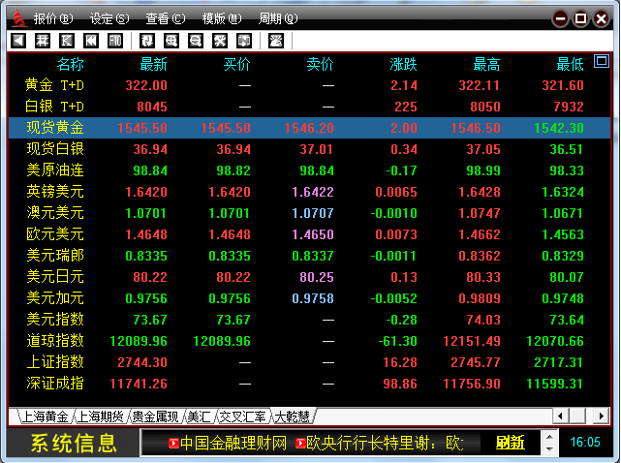Select the 黄金 T+D row
The height and width of the screenshot is (463, 621).
pos(309,85)
